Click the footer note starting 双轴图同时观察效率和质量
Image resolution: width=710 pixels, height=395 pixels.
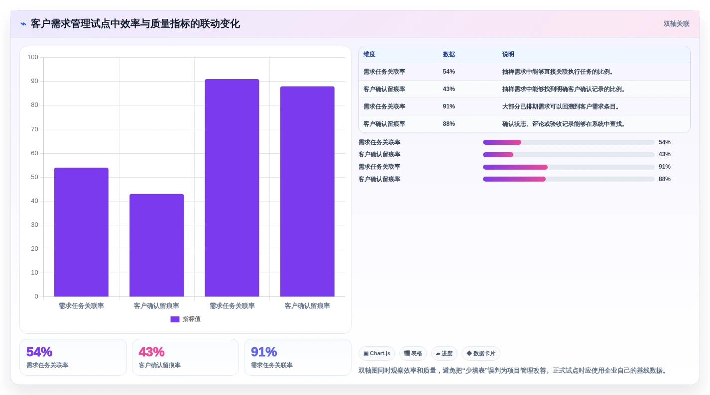(513, 371)
